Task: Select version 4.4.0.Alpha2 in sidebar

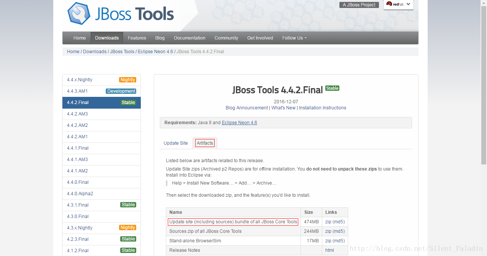Action: (x=102, y=194)
